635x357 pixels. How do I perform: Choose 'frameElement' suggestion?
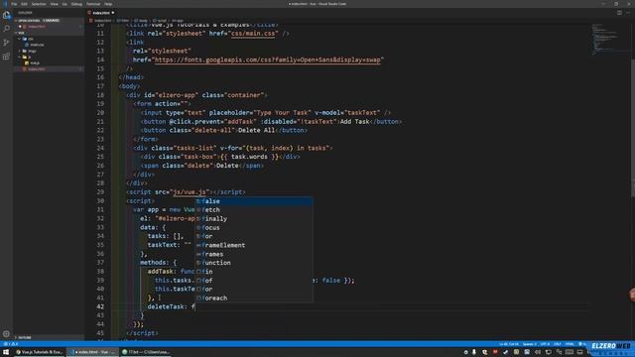254,245
